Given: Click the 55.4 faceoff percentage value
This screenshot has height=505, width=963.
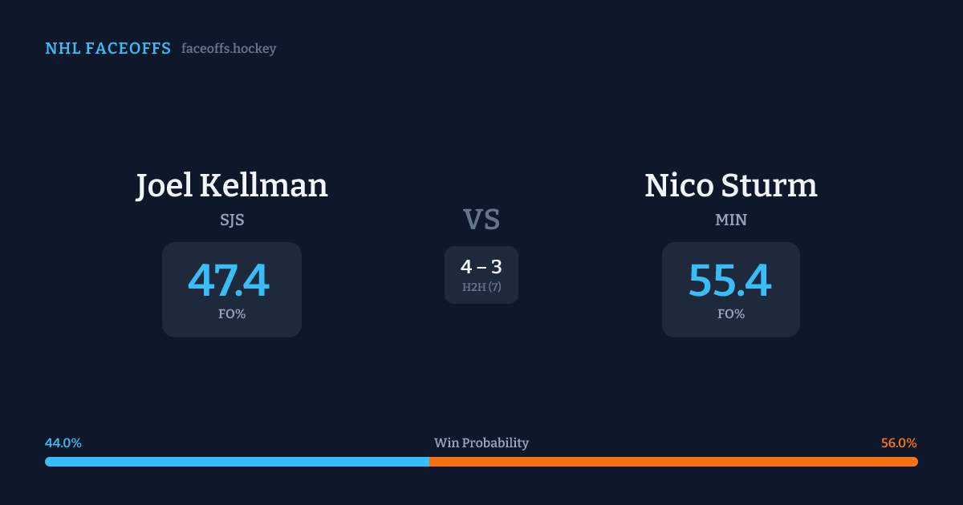Looking at the screenshot, I should (x=730, y=281).
